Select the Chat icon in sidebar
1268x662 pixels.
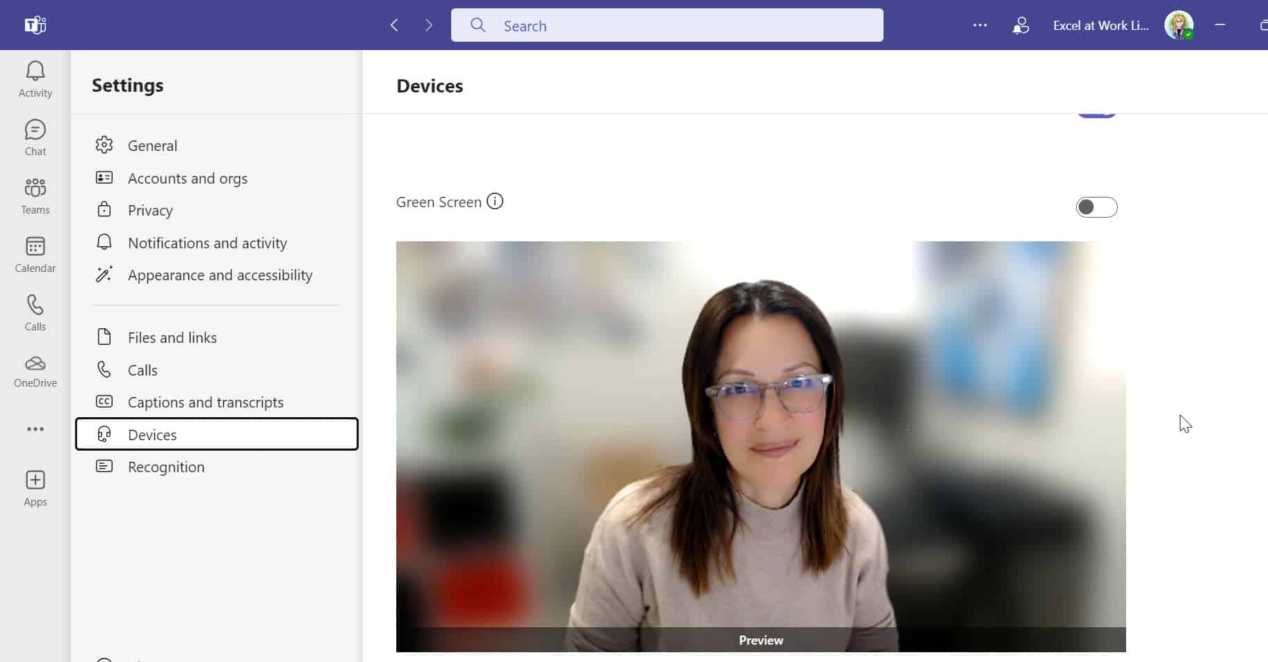pos(35,136)
